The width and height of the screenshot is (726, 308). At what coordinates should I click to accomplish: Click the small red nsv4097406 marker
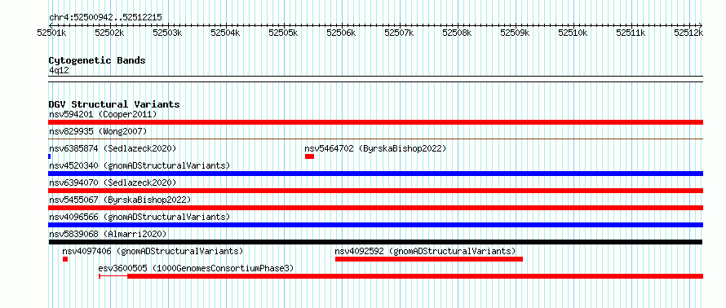(x=65, y=259)
